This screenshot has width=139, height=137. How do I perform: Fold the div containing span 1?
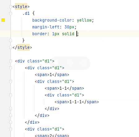[x=11, y=68]
